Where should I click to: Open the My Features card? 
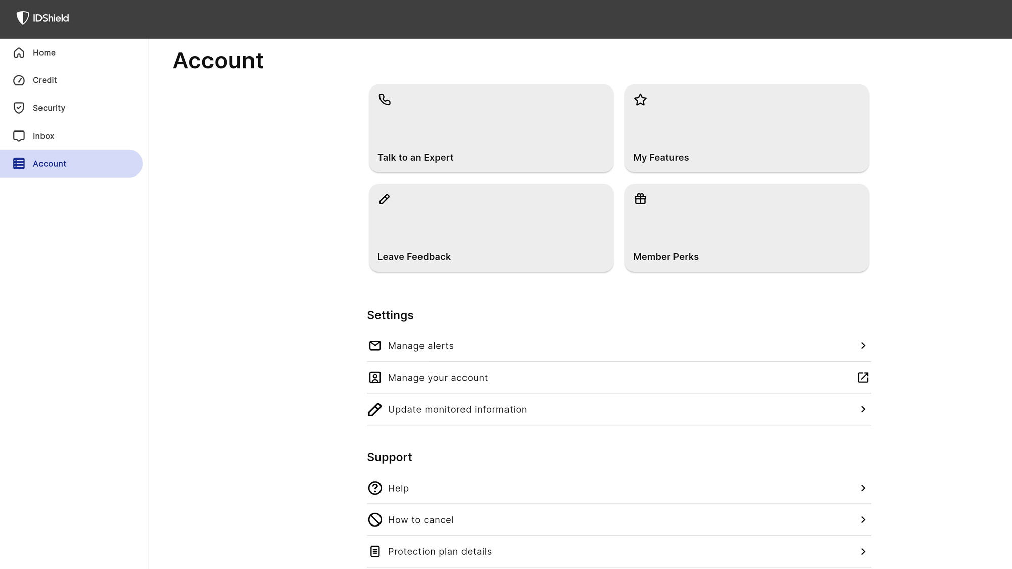click(746, 128)
